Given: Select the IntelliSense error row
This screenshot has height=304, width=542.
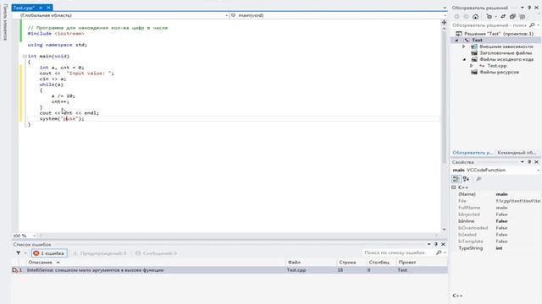Looking at the screenshot, I should (230, 270).
